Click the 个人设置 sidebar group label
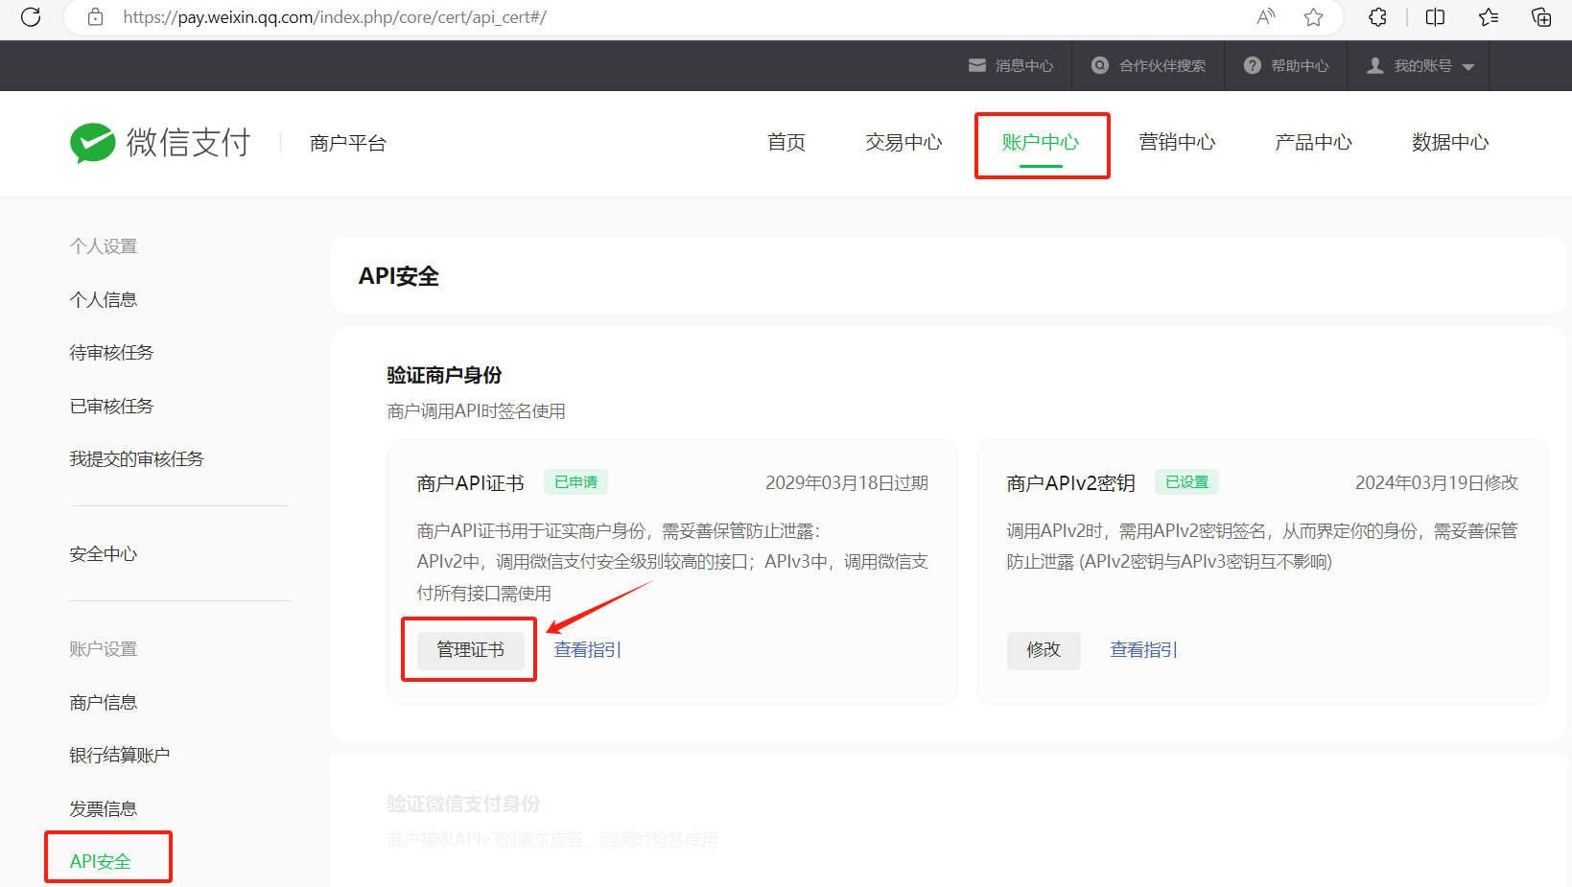 pos(104,246)
